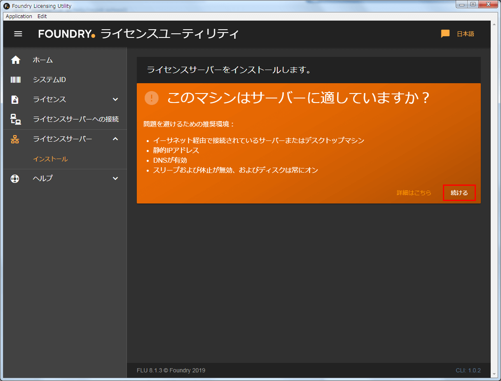Image resolution: width=501 pixels, height=381 pixels.
Task: Click the locked file ライセンス icon
Action: point(15,100)
